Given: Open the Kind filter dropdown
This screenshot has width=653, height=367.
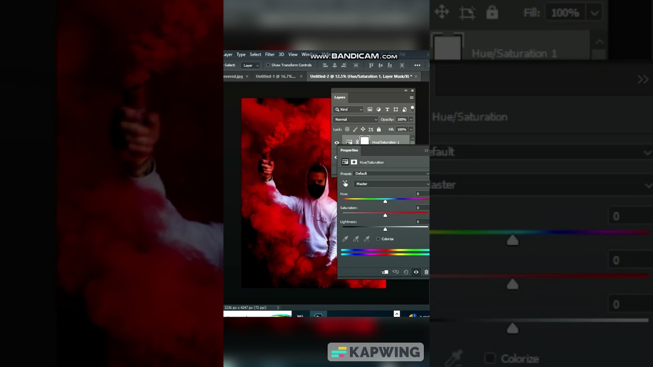Looking at the screenshot, I should point(348,110).
